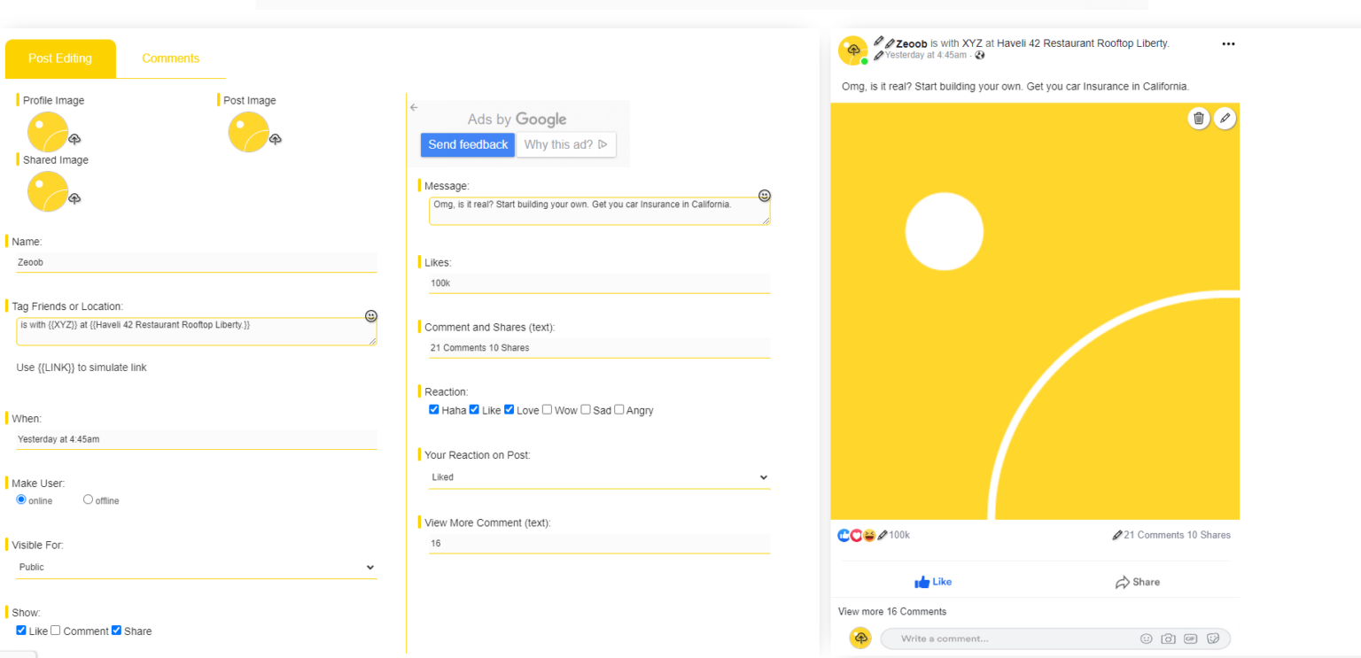Expand the Why this ad option
This screenshot has width=1361, height=658.
(x=566, y=144)
